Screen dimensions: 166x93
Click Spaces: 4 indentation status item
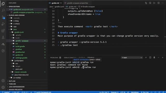[x=115, y=92]
